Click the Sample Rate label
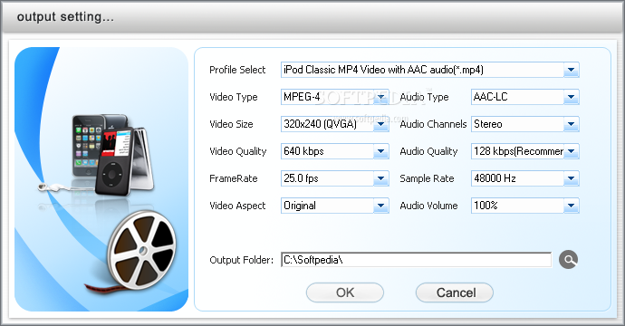The image size is (625, 326). click(x=427, y=178)
